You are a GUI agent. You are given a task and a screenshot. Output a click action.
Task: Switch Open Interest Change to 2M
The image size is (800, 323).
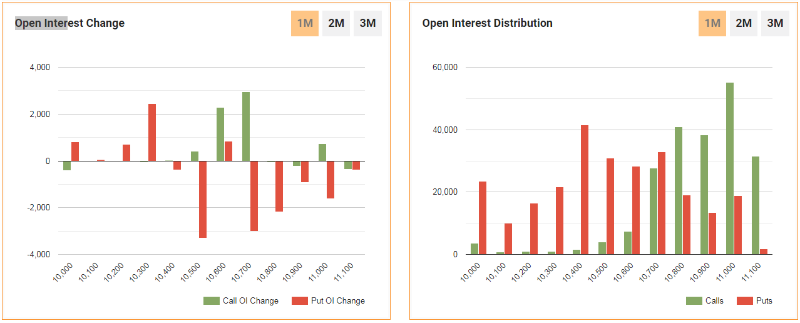[x=336, y=24]
